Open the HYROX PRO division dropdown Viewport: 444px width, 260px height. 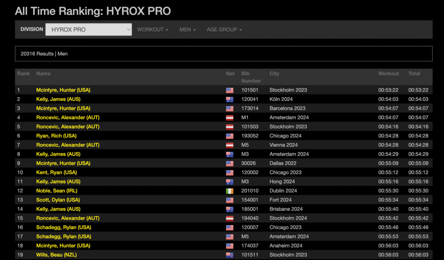point(88,29)
